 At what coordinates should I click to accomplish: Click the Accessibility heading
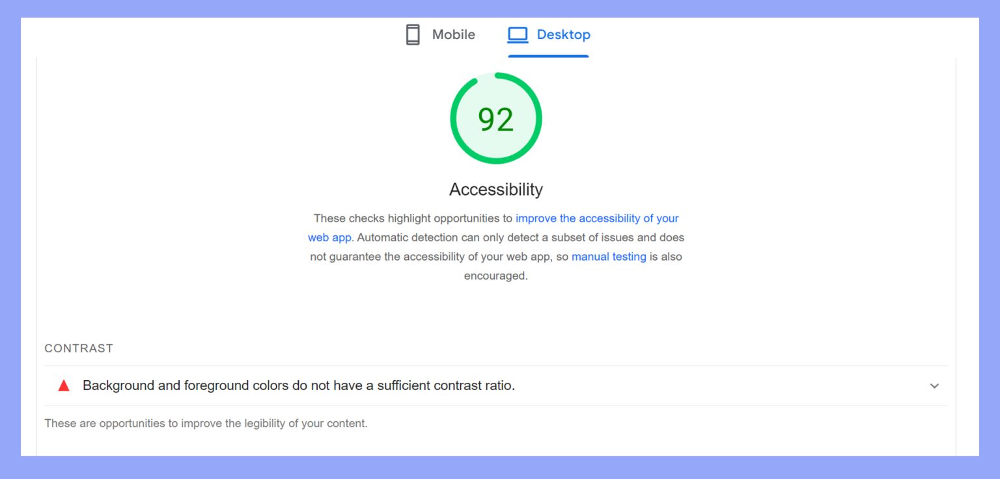click(x=496, y=189)
